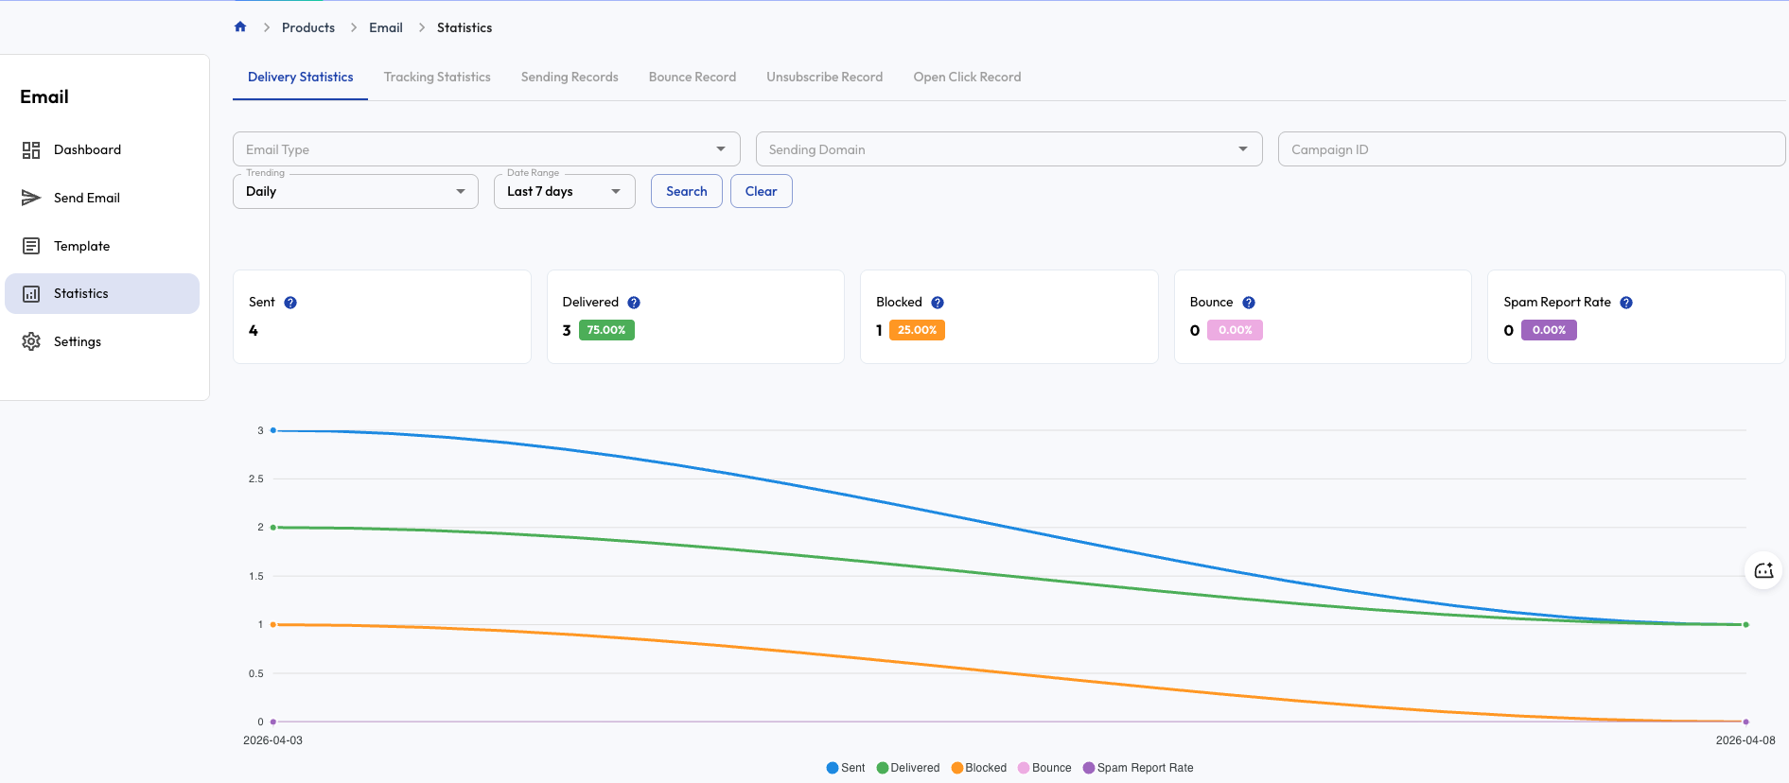Open Settings gear icon in sidebar
The height and width of the screenshot is (783, 1789).
(x=31, y=341)
